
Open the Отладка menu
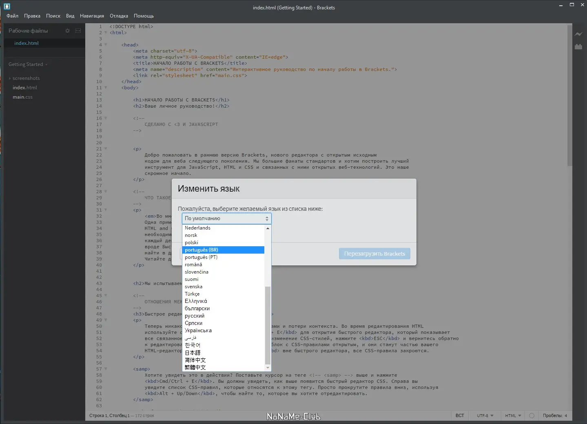click(x=119, y=16)
